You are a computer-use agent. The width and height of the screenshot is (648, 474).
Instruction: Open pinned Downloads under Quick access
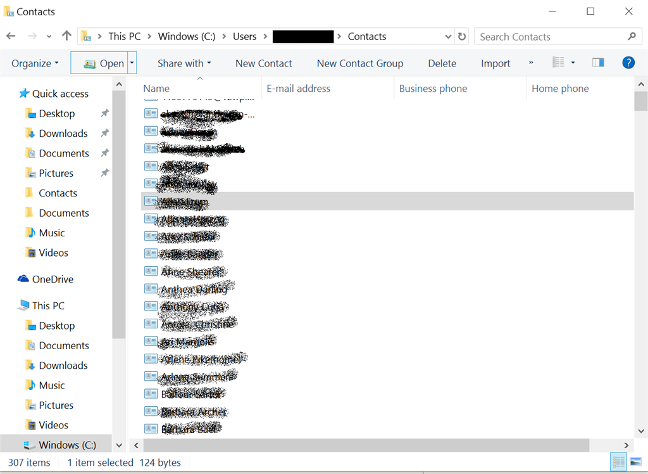tap(63, 133)
